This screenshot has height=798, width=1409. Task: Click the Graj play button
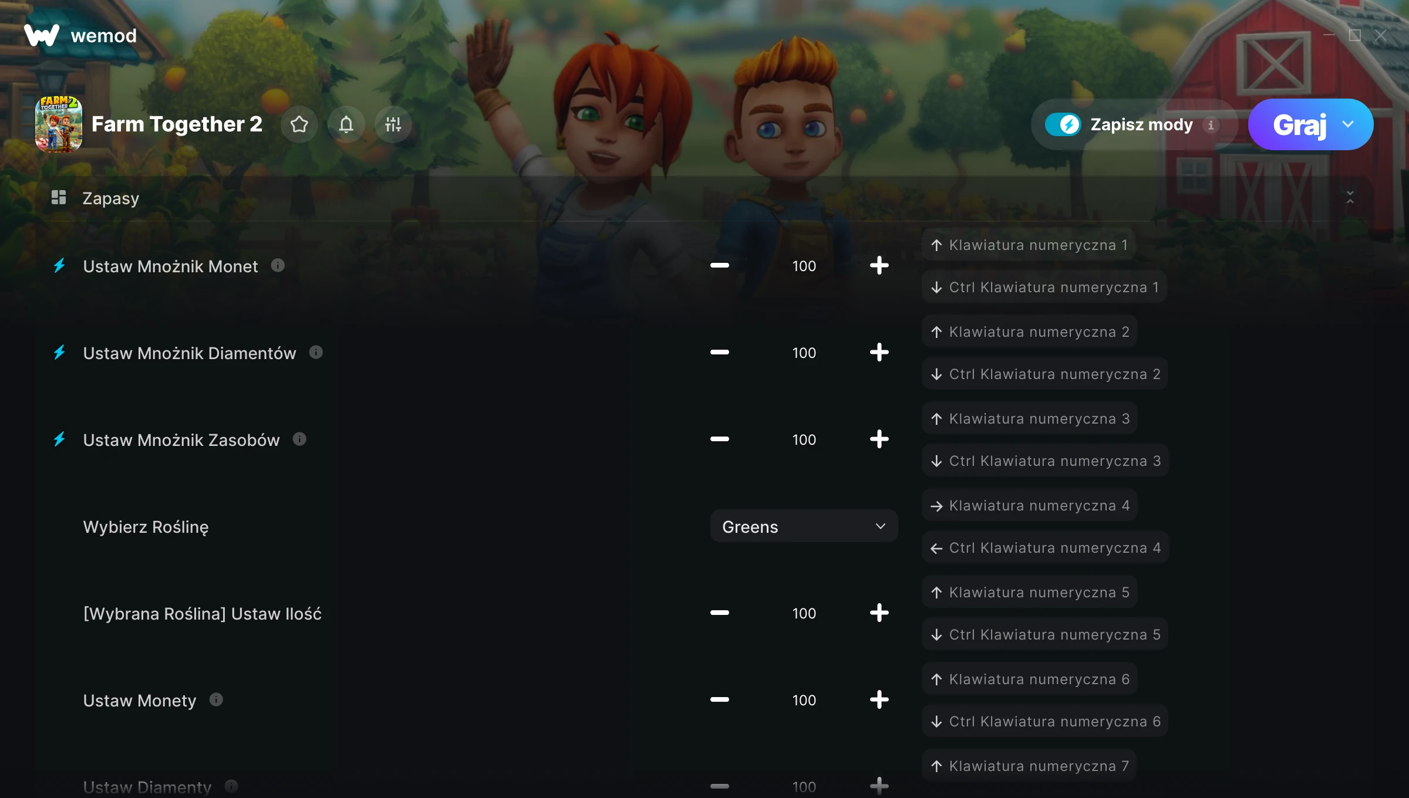[1299, 124]
